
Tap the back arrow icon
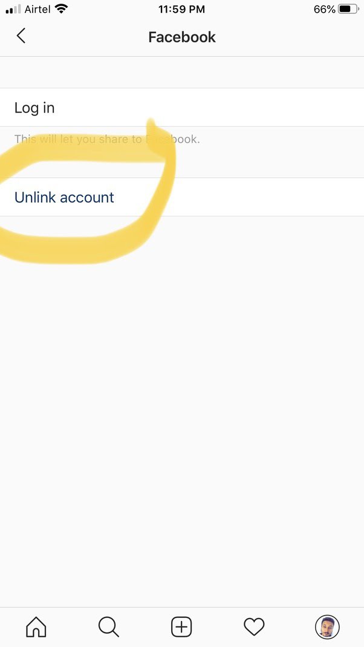pyautogui.click(x=21, y=36)
